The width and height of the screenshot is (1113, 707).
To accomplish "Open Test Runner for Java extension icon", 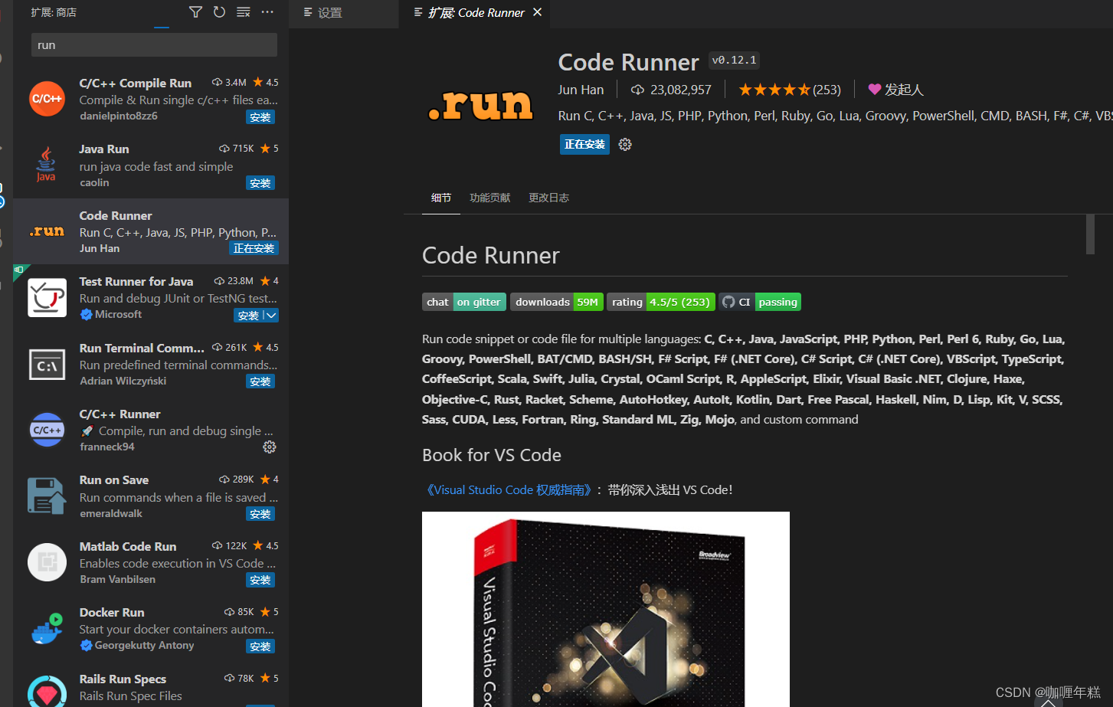I will (47, 297).
